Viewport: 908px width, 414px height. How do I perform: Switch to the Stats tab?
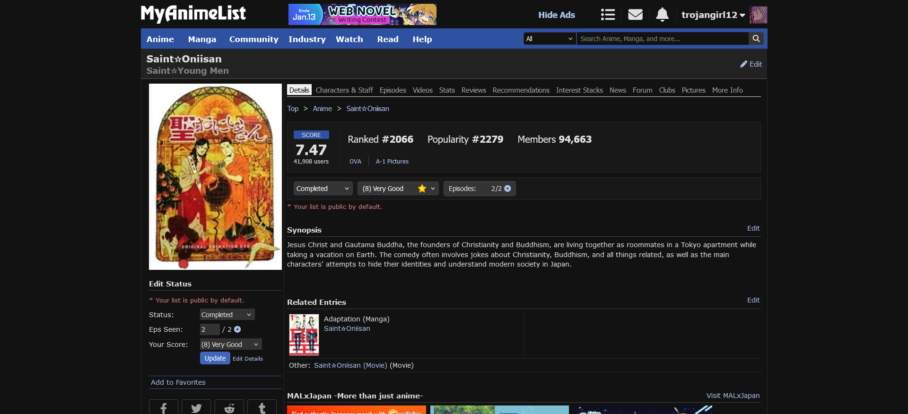tap(447, 90)
